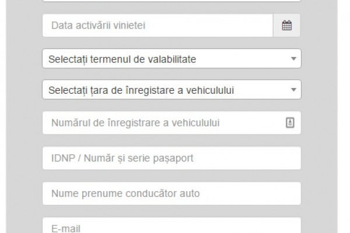The image size is (350, 233).
Task: Click the contact card icon in registration field
Action: point(290,123)
